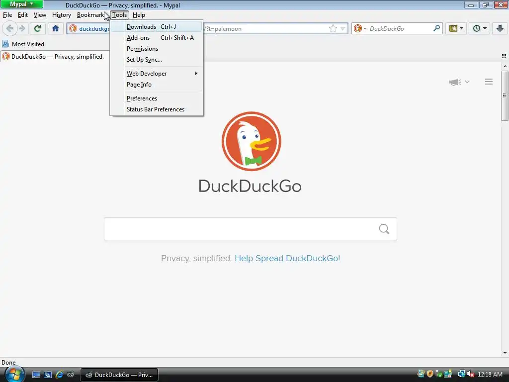Screen dimensions: 509x382
Task: Select Page Info in the Tools menu
Action: point(157,85)
